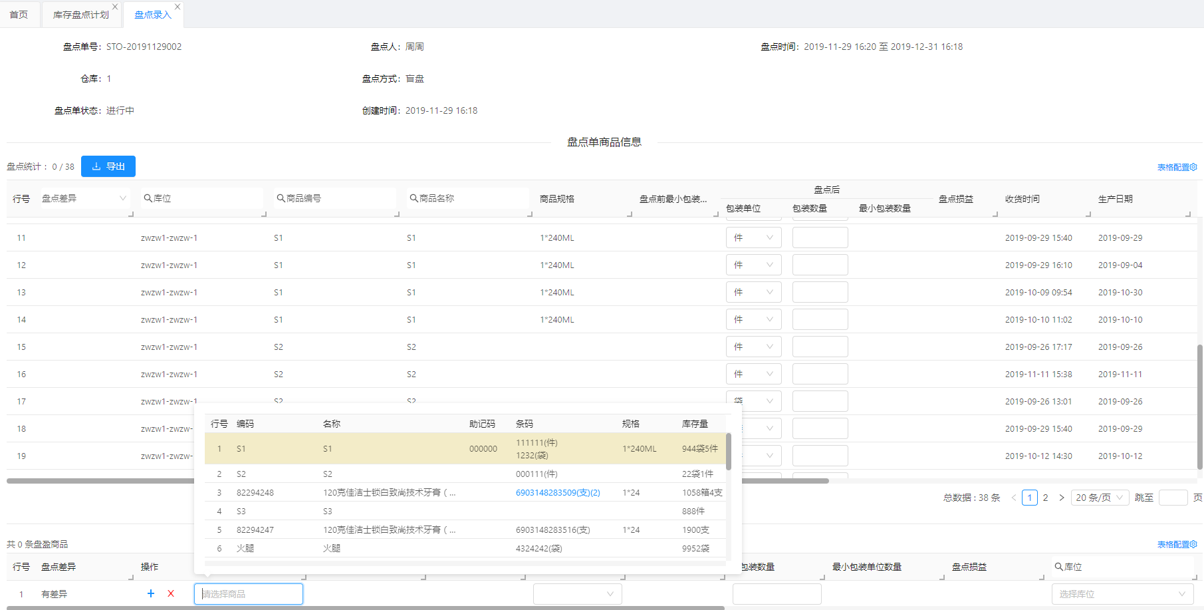Click current page 1 button
This screenshot has width=1204, height=610.
1030,498
